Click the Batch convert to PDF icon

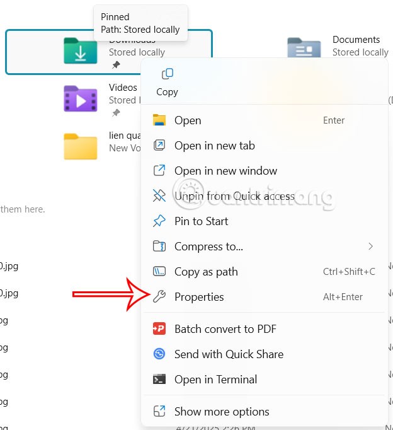[x=159, y=329]
